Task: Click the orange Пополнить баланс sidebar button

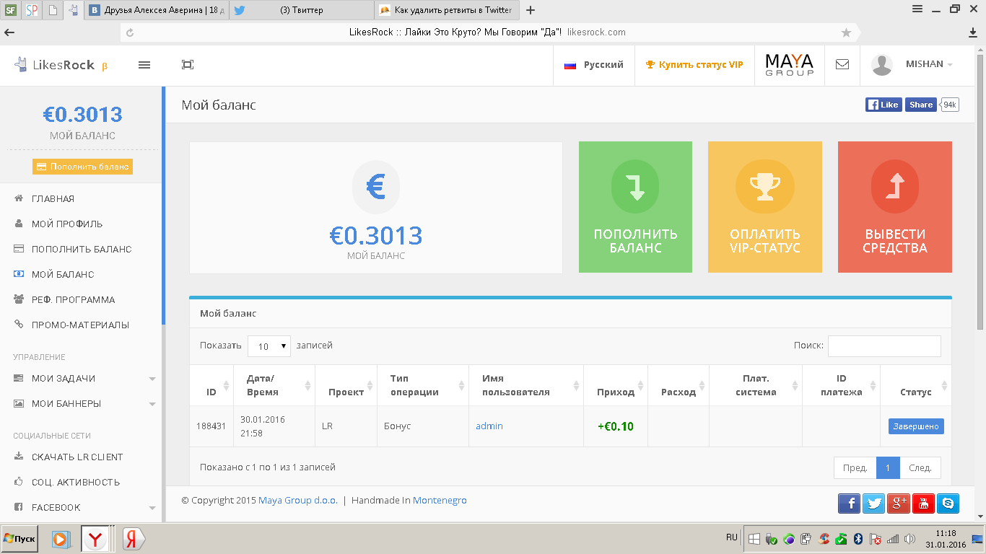Action: [x=82, y=167]
